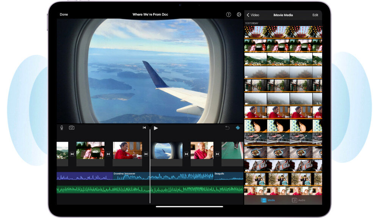Select the Media tab in the browser
Viewport: 379px width, 218px height.
[x=268, y=200]
